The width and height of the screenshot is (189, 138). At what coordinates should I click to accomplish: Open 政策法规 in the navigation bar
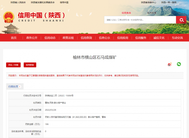point(68,38)
